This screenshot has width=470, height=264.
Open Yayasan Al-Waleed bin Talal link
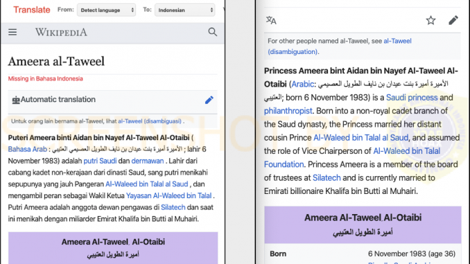(x=168, y=195)
